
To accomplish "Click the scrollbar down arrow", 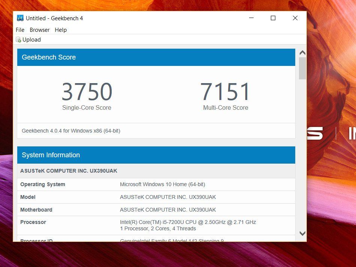I will click(x=302, y=233).
